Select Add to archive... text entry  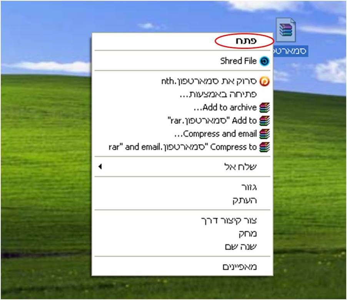pyautogui.click(x=225, y=108)
